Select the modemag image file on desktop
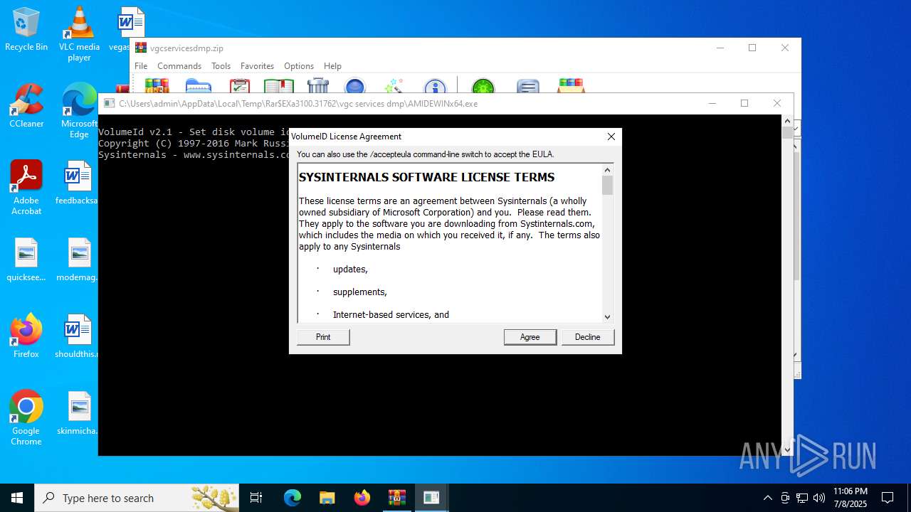The width and height of the screenshot is (911, 512). pyautogui.click(x=78, y=260)
